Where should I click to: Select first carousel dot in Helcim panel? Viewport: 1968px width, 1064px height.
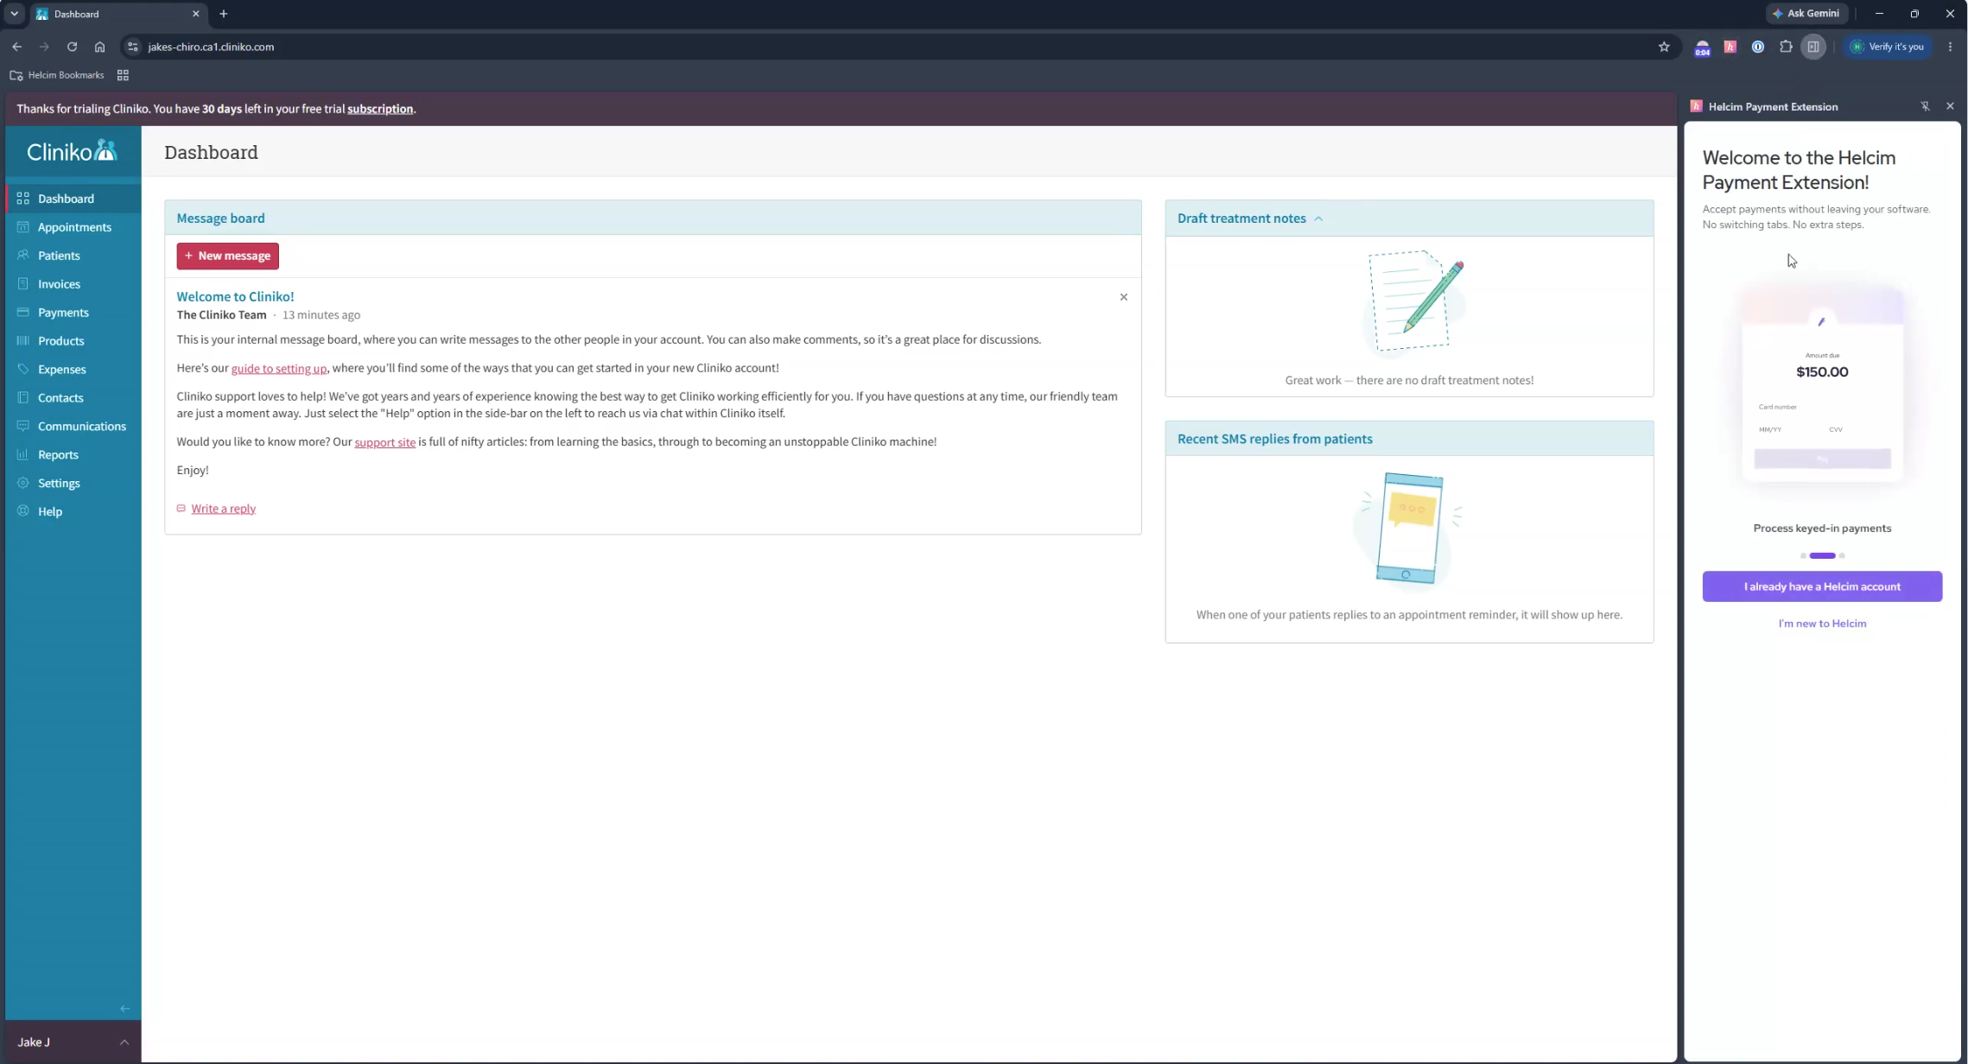(1803, 556)
